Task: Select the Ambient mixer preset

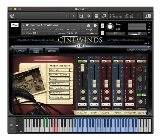Action: click(x=59, y=84)
